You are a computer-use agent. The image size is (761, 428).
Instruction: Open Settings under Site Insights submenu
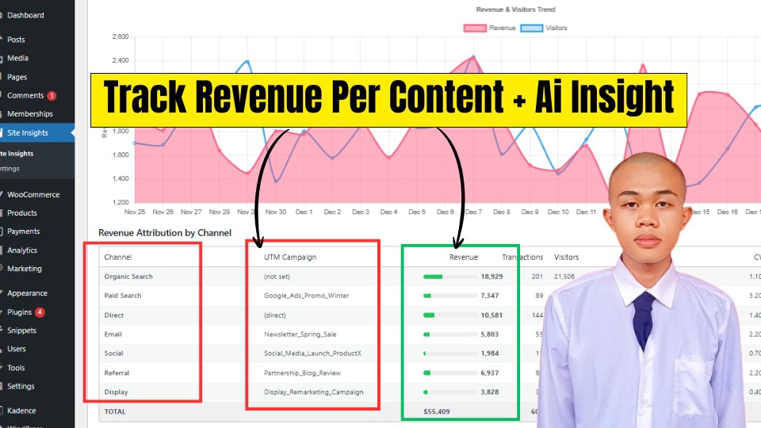pyautogui.click(x=10, y=168)
